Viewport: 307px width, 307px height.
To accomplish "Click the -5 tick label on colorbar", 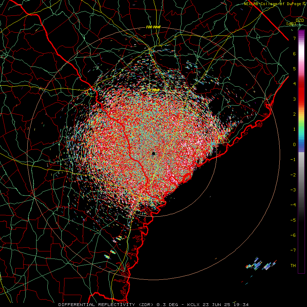I will pos(293,220).
